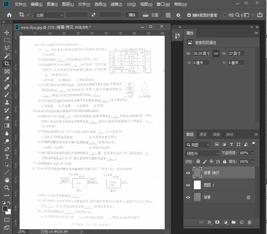267x234 pixels.
Task: Toggle layer filtering switch
Action: [254, 144]
